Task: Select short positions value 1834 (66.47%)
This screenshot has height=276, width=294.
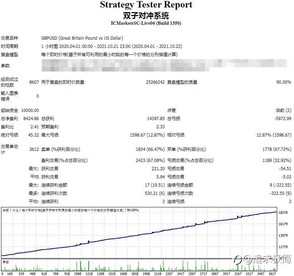Action: [x=150, y=149]
